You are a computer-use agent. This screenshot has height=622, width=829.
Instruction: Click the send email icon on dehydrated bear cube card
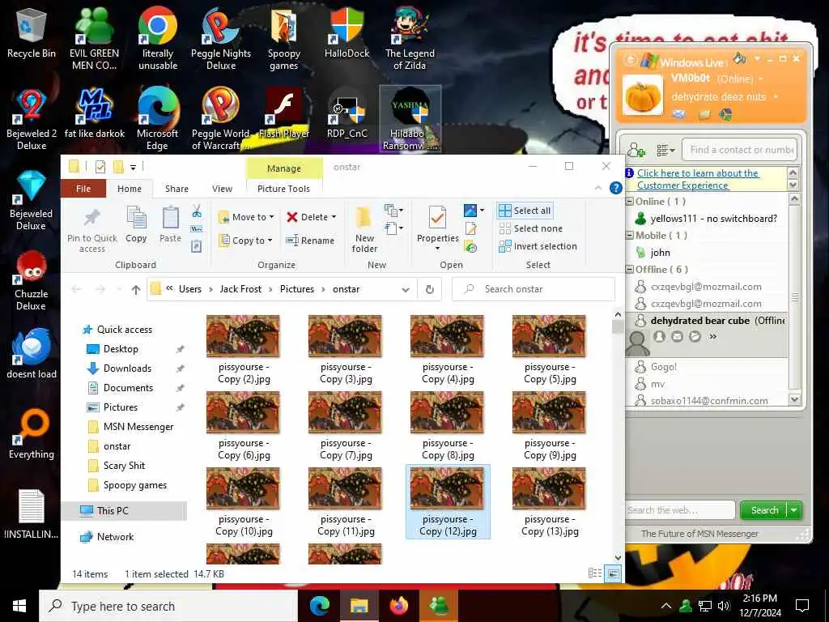click(677, 337)
